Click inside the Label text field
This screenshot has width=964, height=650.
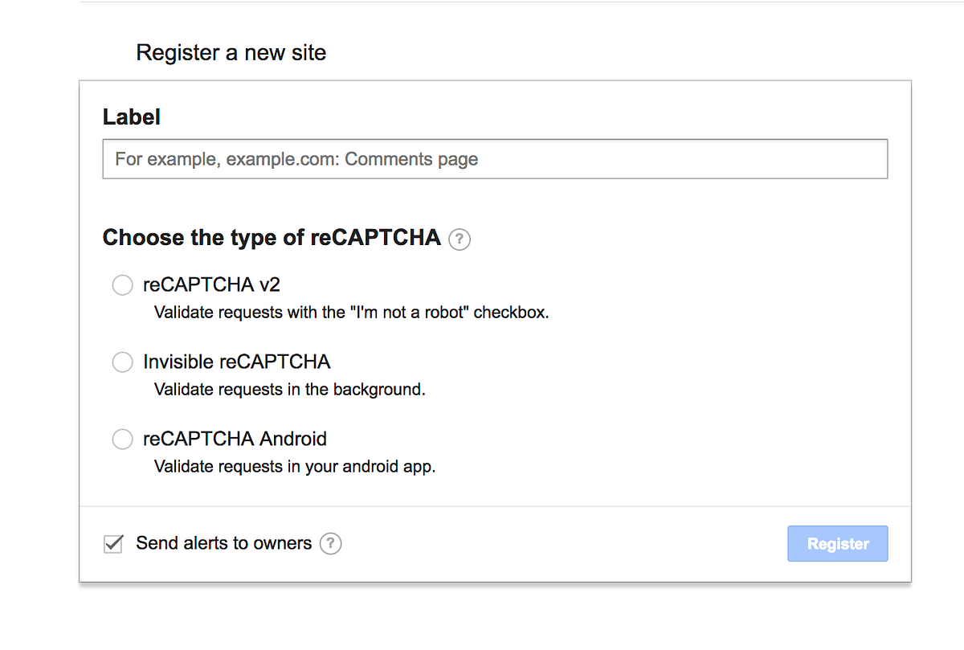(x=494, y=158)
